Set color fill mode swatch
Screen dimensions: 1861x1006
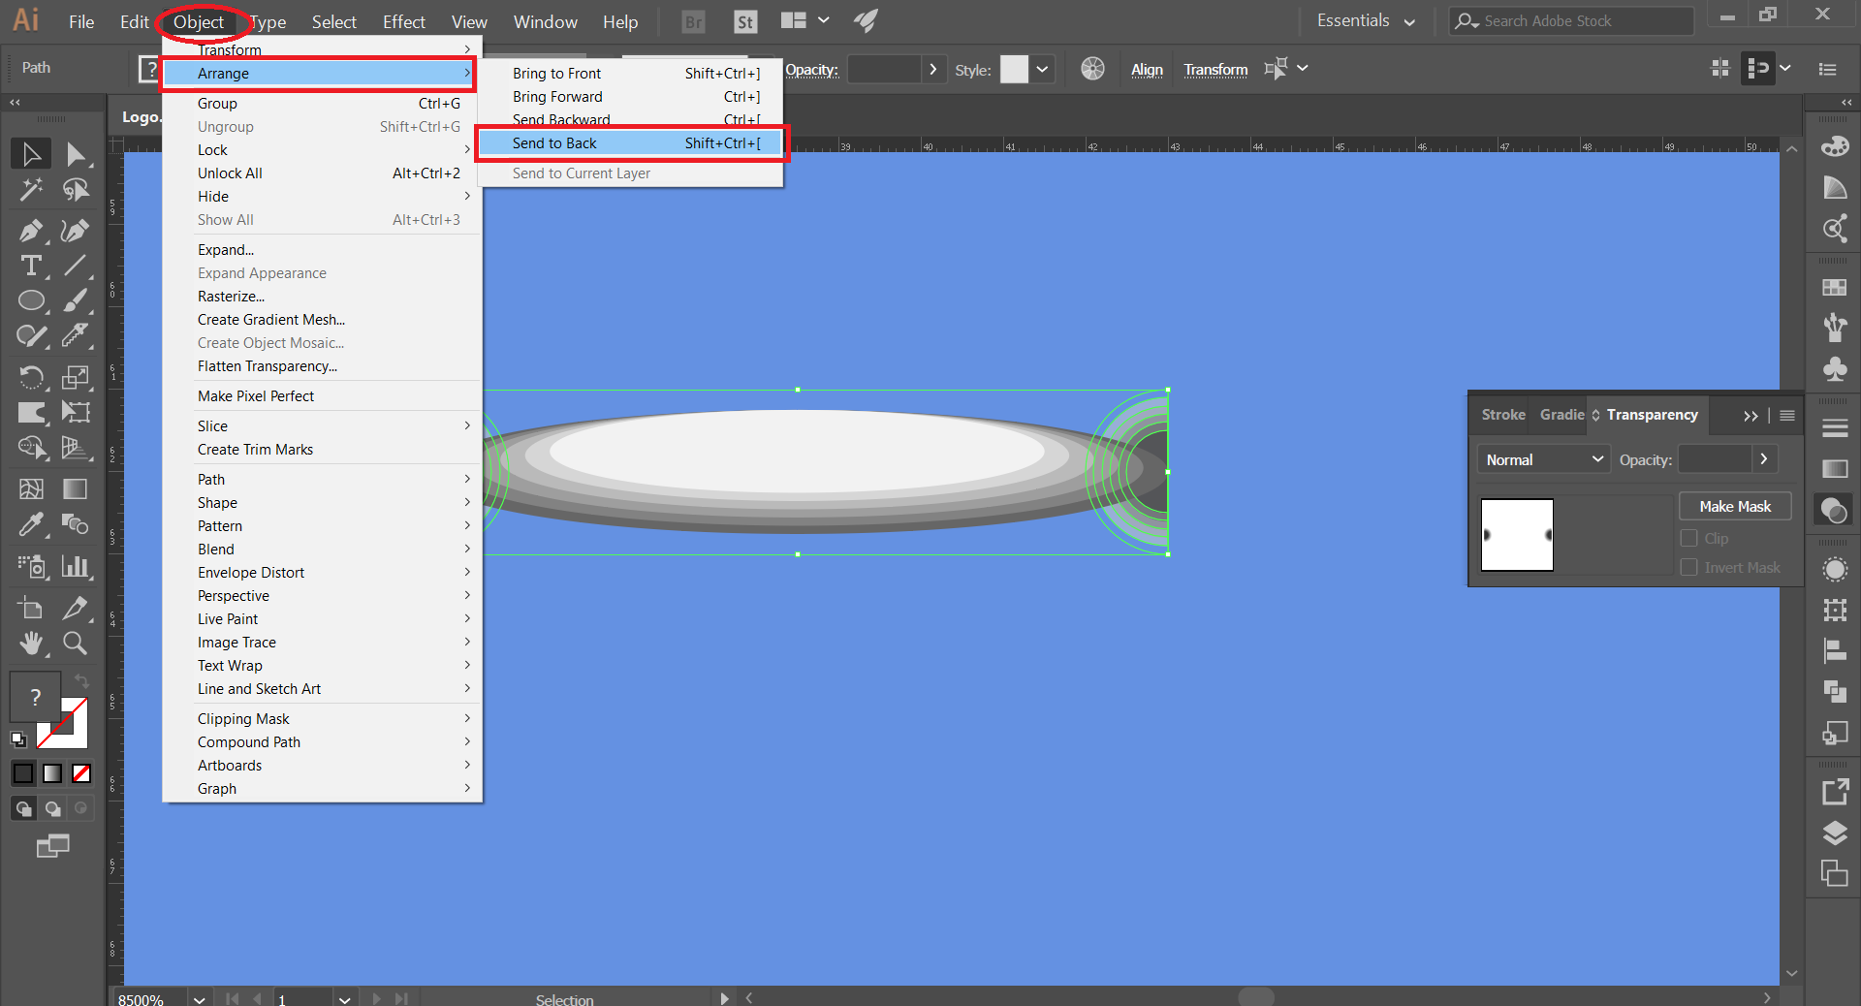pyautogui.click(x=23, y=773)
